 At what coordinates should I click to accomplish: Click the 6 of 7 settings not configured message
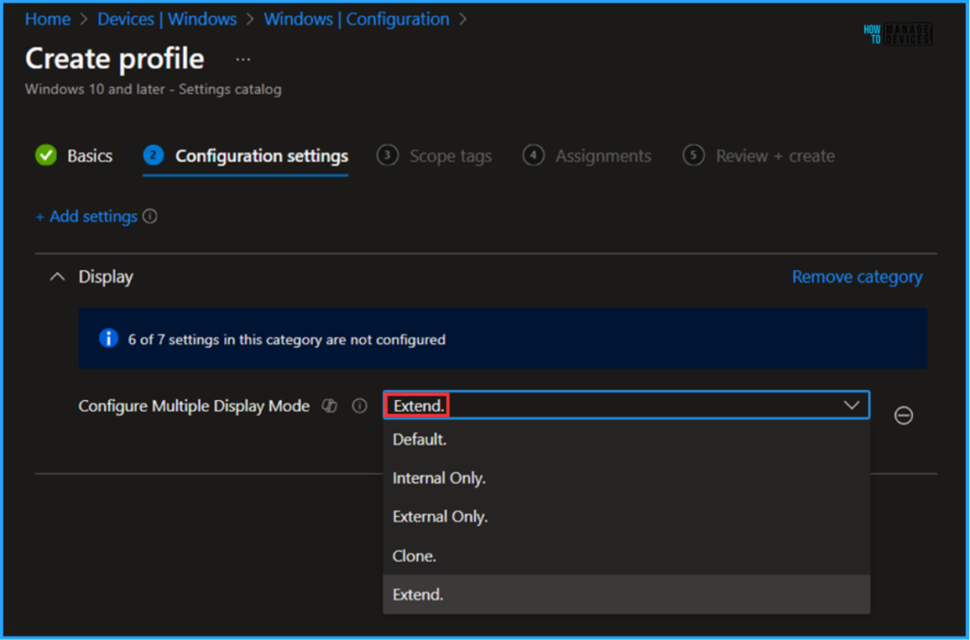tap(286, 339)
